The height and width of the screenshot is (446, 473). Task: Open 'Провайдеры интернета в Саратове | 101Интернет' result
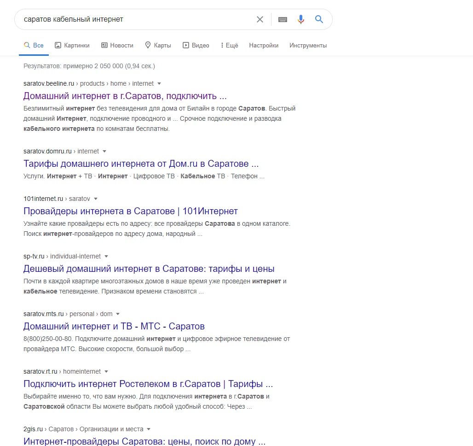131,211
